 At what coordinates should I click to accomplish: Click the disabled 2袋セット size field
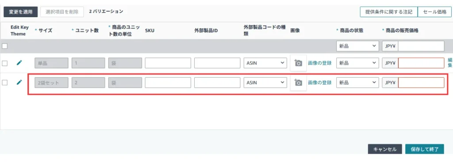point(51,83)
